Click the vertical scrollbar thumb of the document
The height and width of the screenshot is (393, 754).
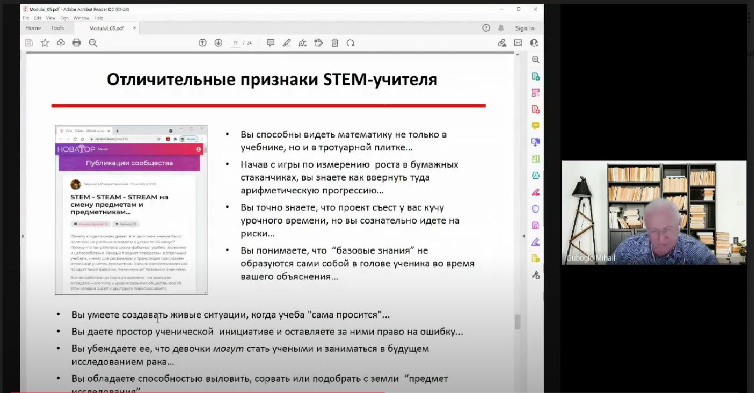point(517,322)
